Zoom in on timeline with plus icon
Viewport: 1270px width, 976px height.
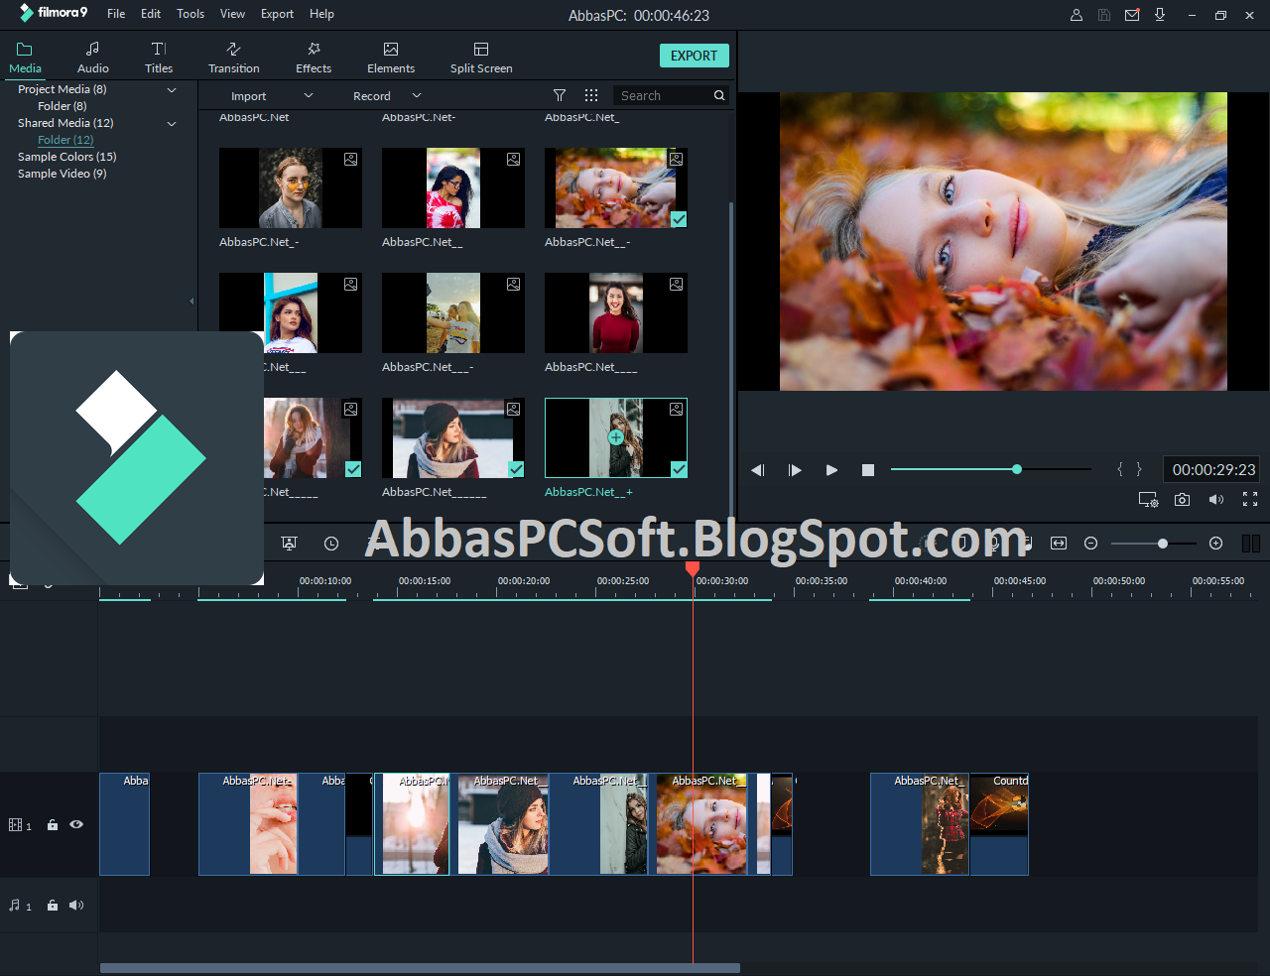1215,544
